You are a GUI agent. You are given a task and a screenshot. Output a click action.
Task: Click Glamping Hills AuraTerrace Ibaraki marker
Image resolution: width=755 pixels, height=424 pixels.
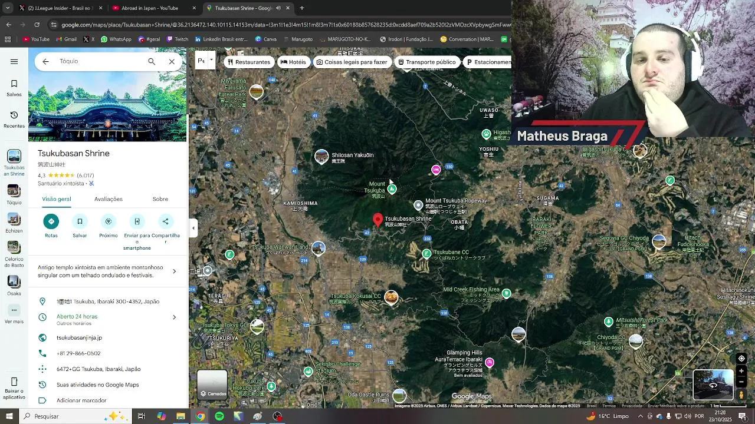pyautogui.click(x=490, y=363)
